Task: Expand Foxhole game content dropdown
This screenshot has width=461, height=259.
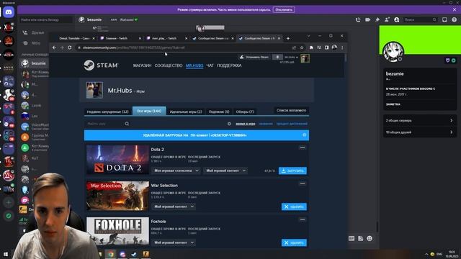Action: point(174,242)
